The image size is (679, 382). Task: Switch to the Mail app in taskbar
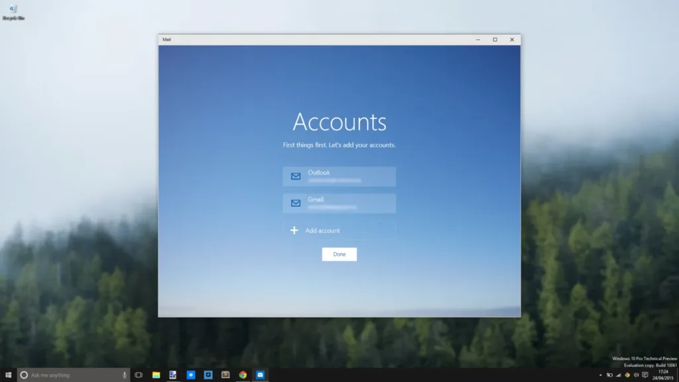pos(260,375)
